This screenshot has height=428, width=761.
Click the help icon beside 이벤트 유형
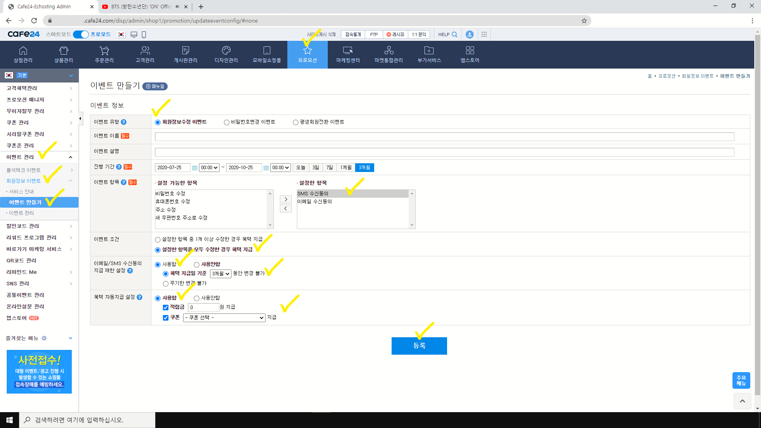(124, 122)
